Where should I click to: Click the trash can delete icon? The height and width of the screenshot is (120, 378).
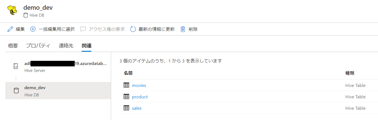point(183,29)
